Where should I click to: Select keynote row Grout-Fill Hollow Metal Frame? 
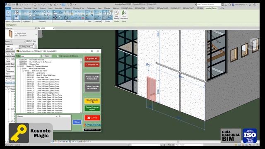[41, 75]
